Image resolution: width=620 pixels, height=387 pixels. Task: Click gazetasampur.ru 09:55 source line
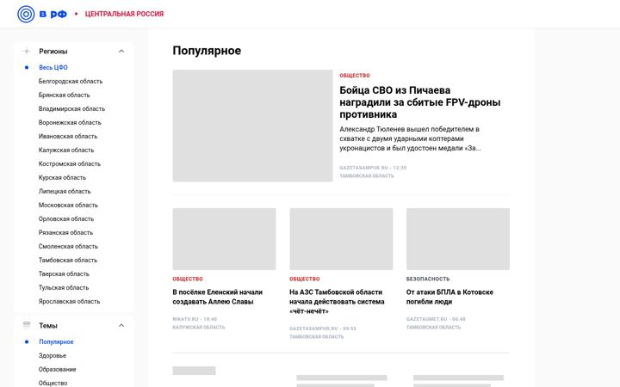(323, 329)
